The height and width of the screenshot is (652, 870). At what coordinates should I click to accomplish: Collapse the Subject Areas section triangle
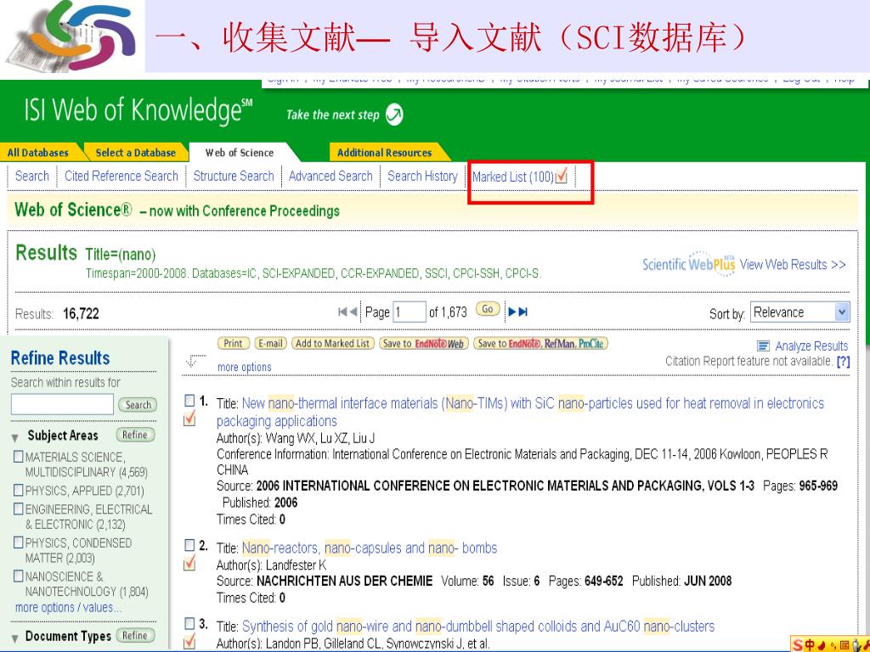click(15, 437)
